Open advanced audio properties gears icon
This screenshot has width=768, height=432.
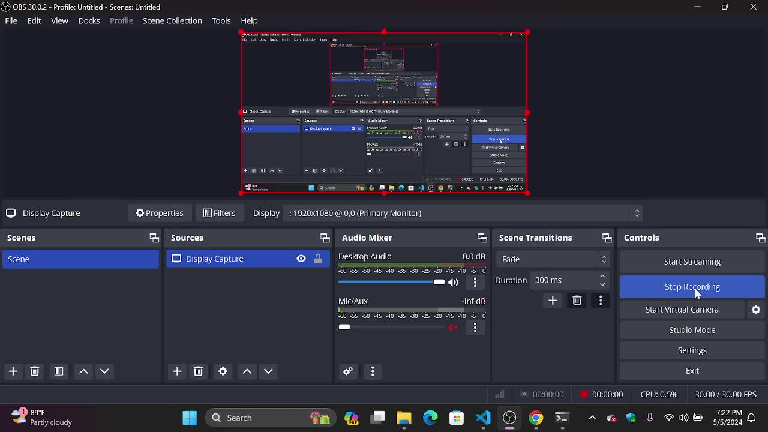click(348, 371)
